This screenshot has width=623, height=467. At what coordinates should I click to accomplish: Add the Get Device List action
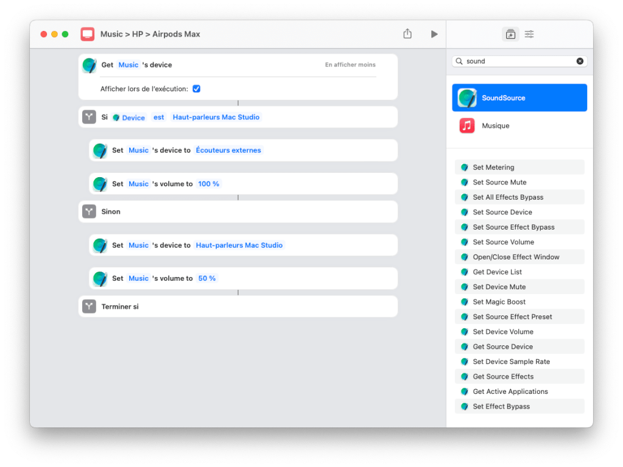[x=497, y=272]
